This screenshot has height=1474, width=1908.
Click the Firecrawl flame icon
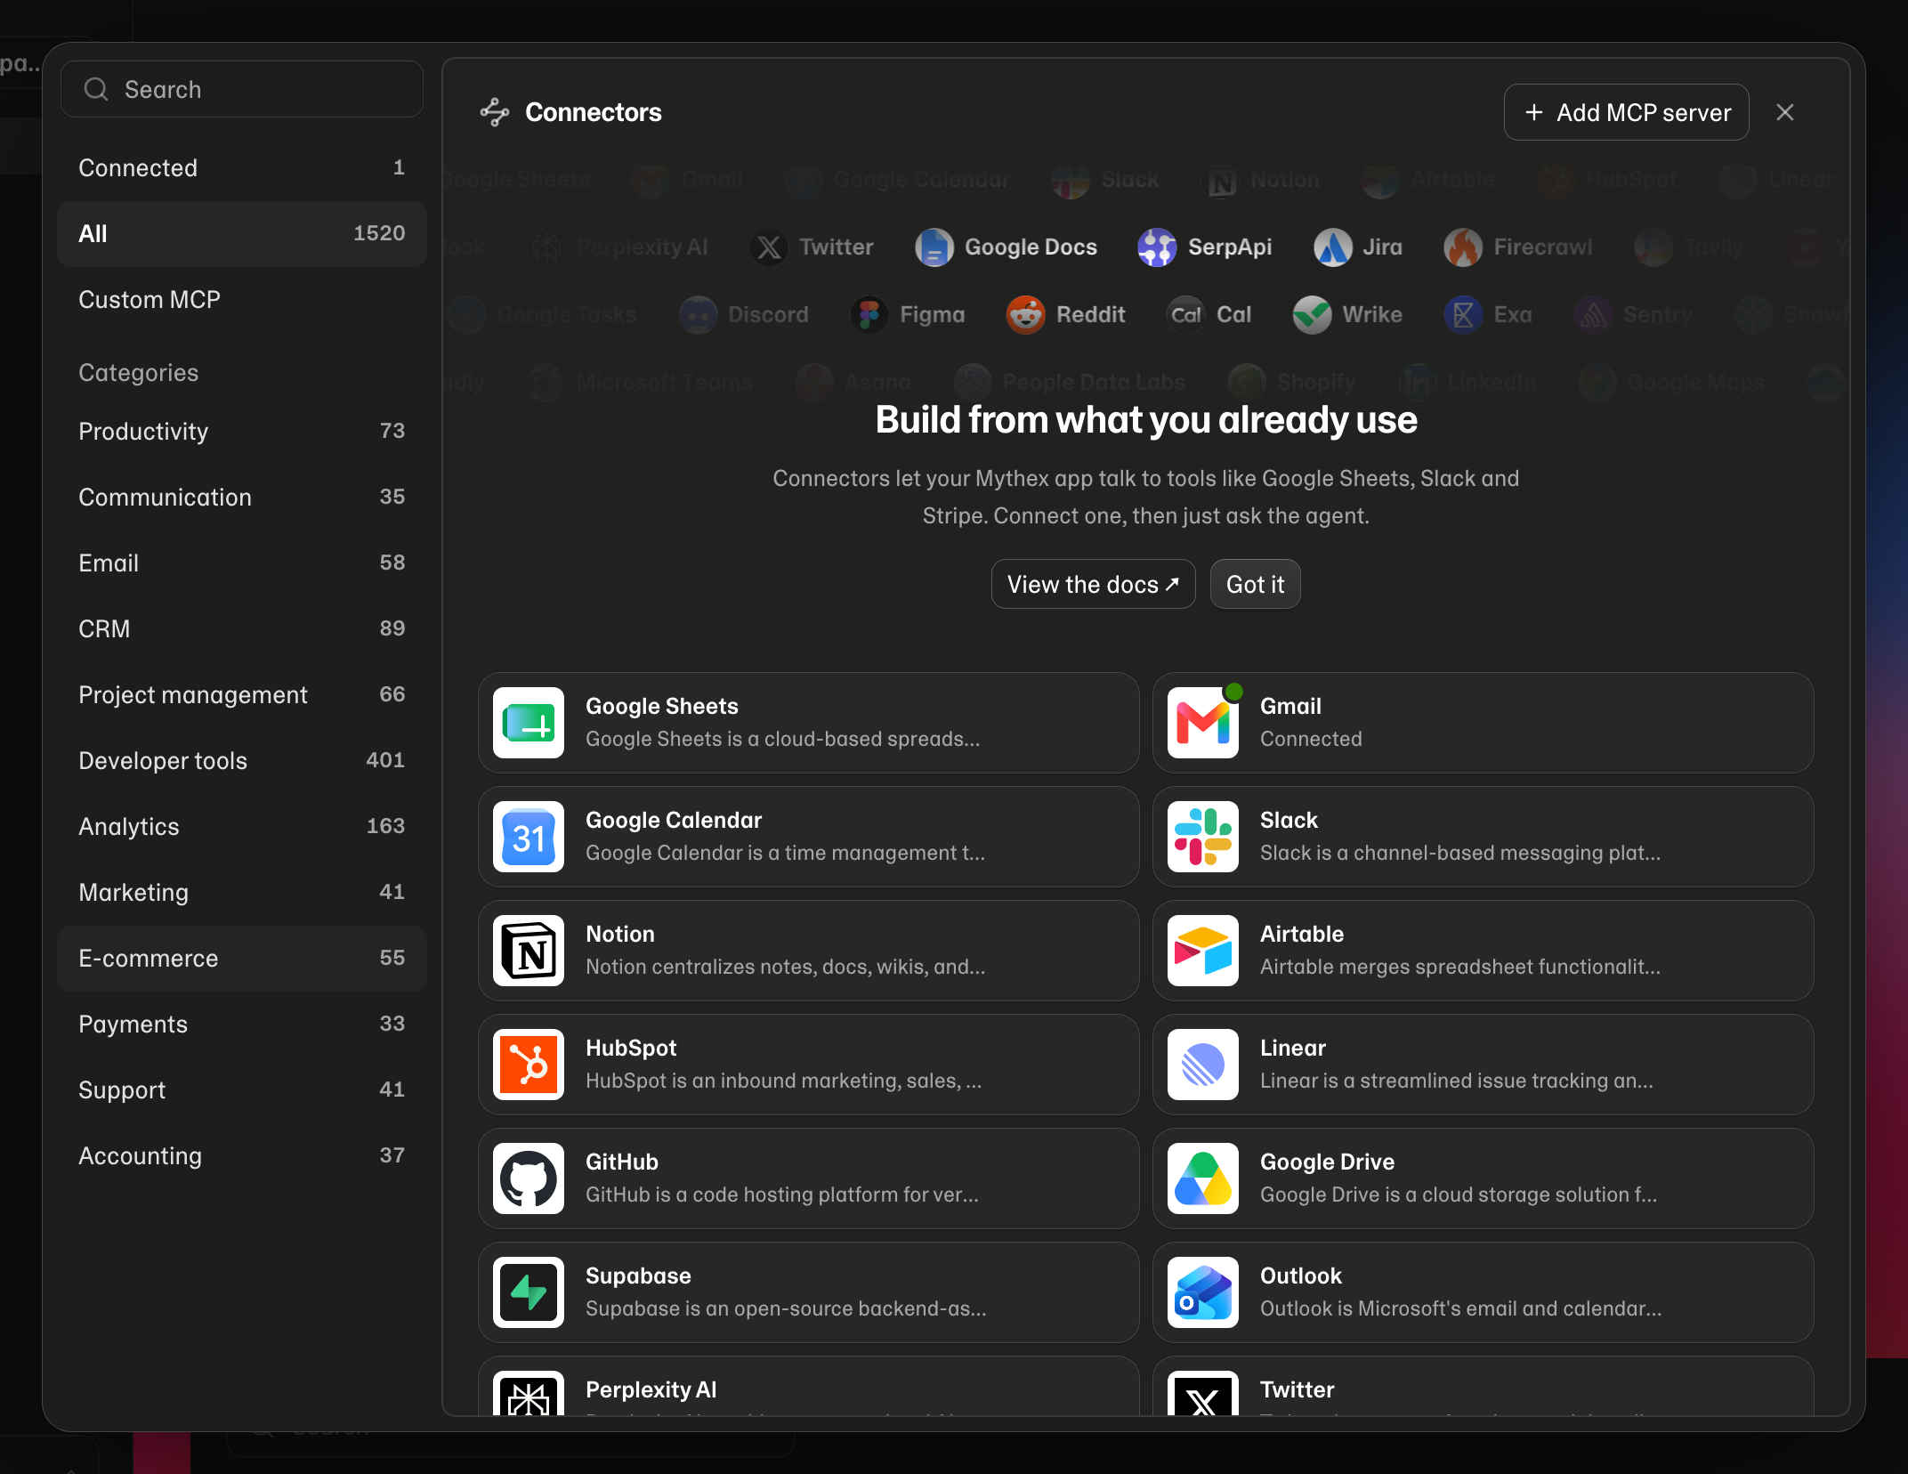point(1463,247)
